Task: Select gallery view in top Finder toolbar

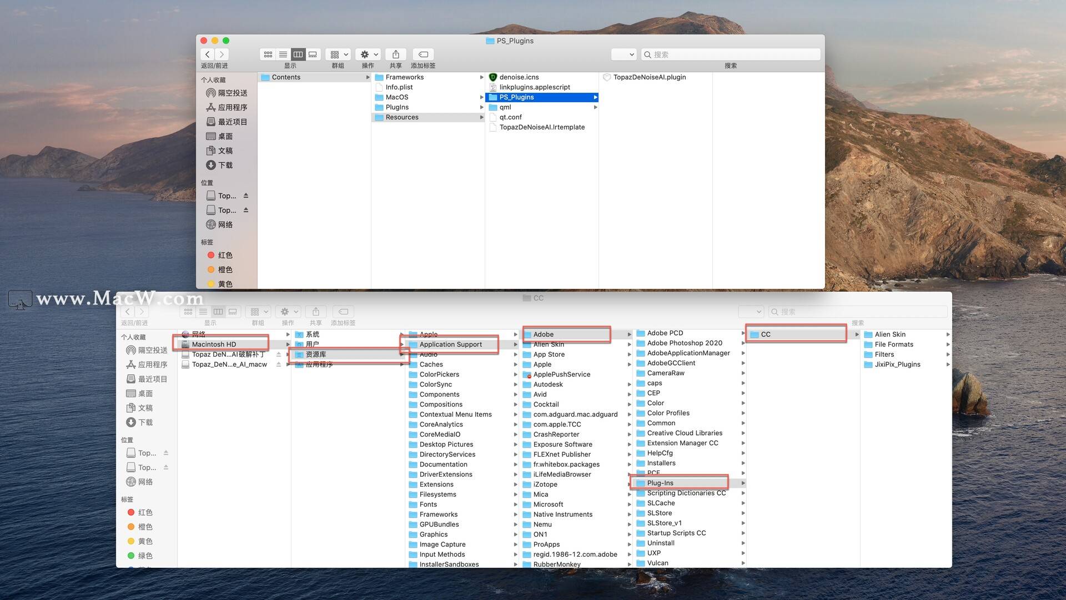Action: pyautogui.click(x=313, y=54)
